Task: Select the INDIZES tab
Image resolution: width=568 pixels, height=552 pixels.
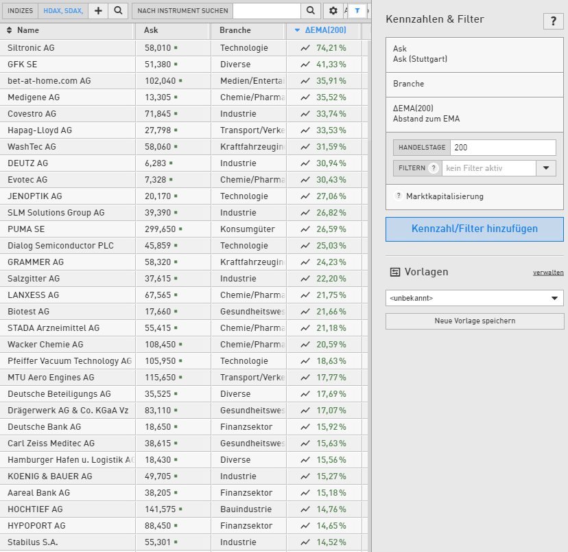Action: pos(20,11)
